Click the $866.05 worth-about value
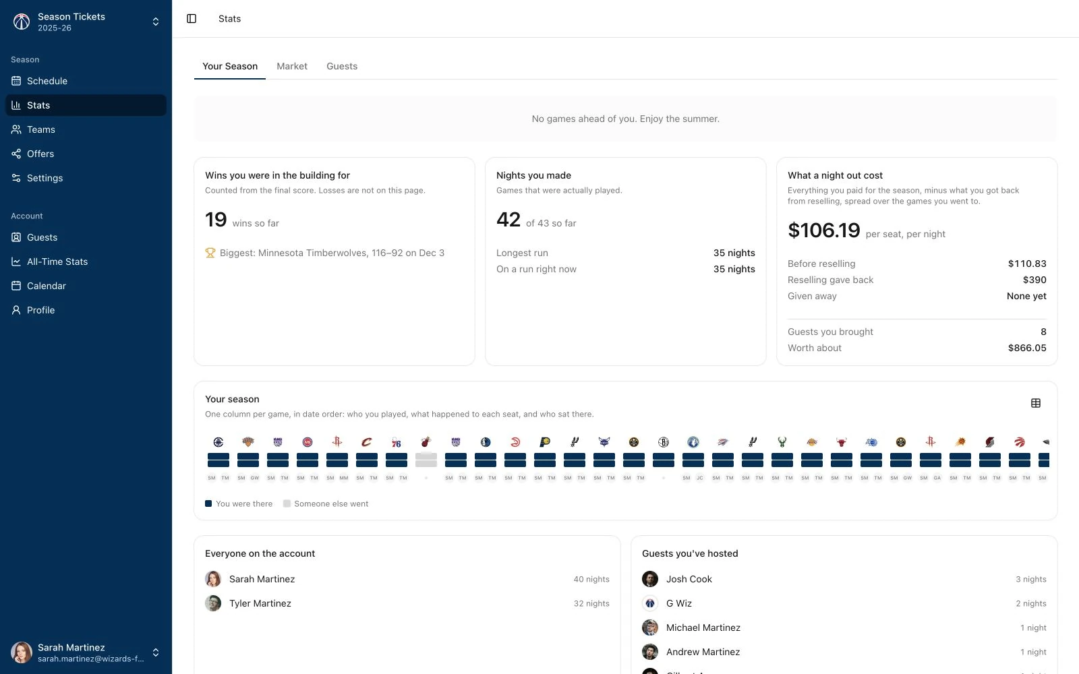1079x674 pixels. tap(1027, 348)
